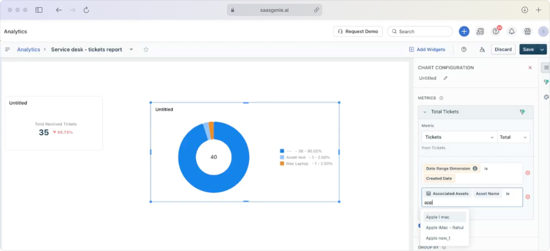Open help center icon showing 25 badge
550x251 pixels.
pyautogui.click(x=496, y=31)
